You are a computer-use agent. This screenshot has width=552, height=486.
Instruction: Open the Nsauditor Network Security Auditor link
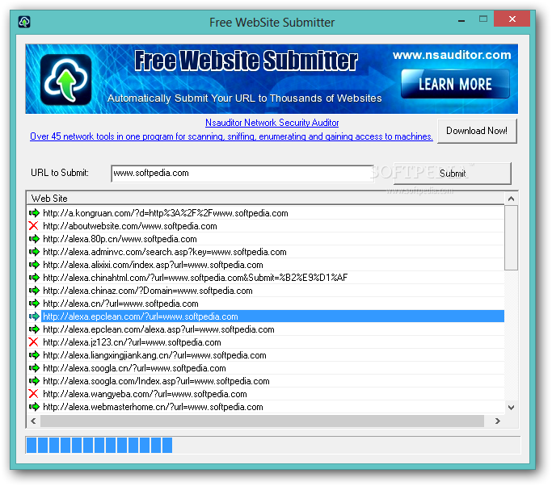point(272,123)
